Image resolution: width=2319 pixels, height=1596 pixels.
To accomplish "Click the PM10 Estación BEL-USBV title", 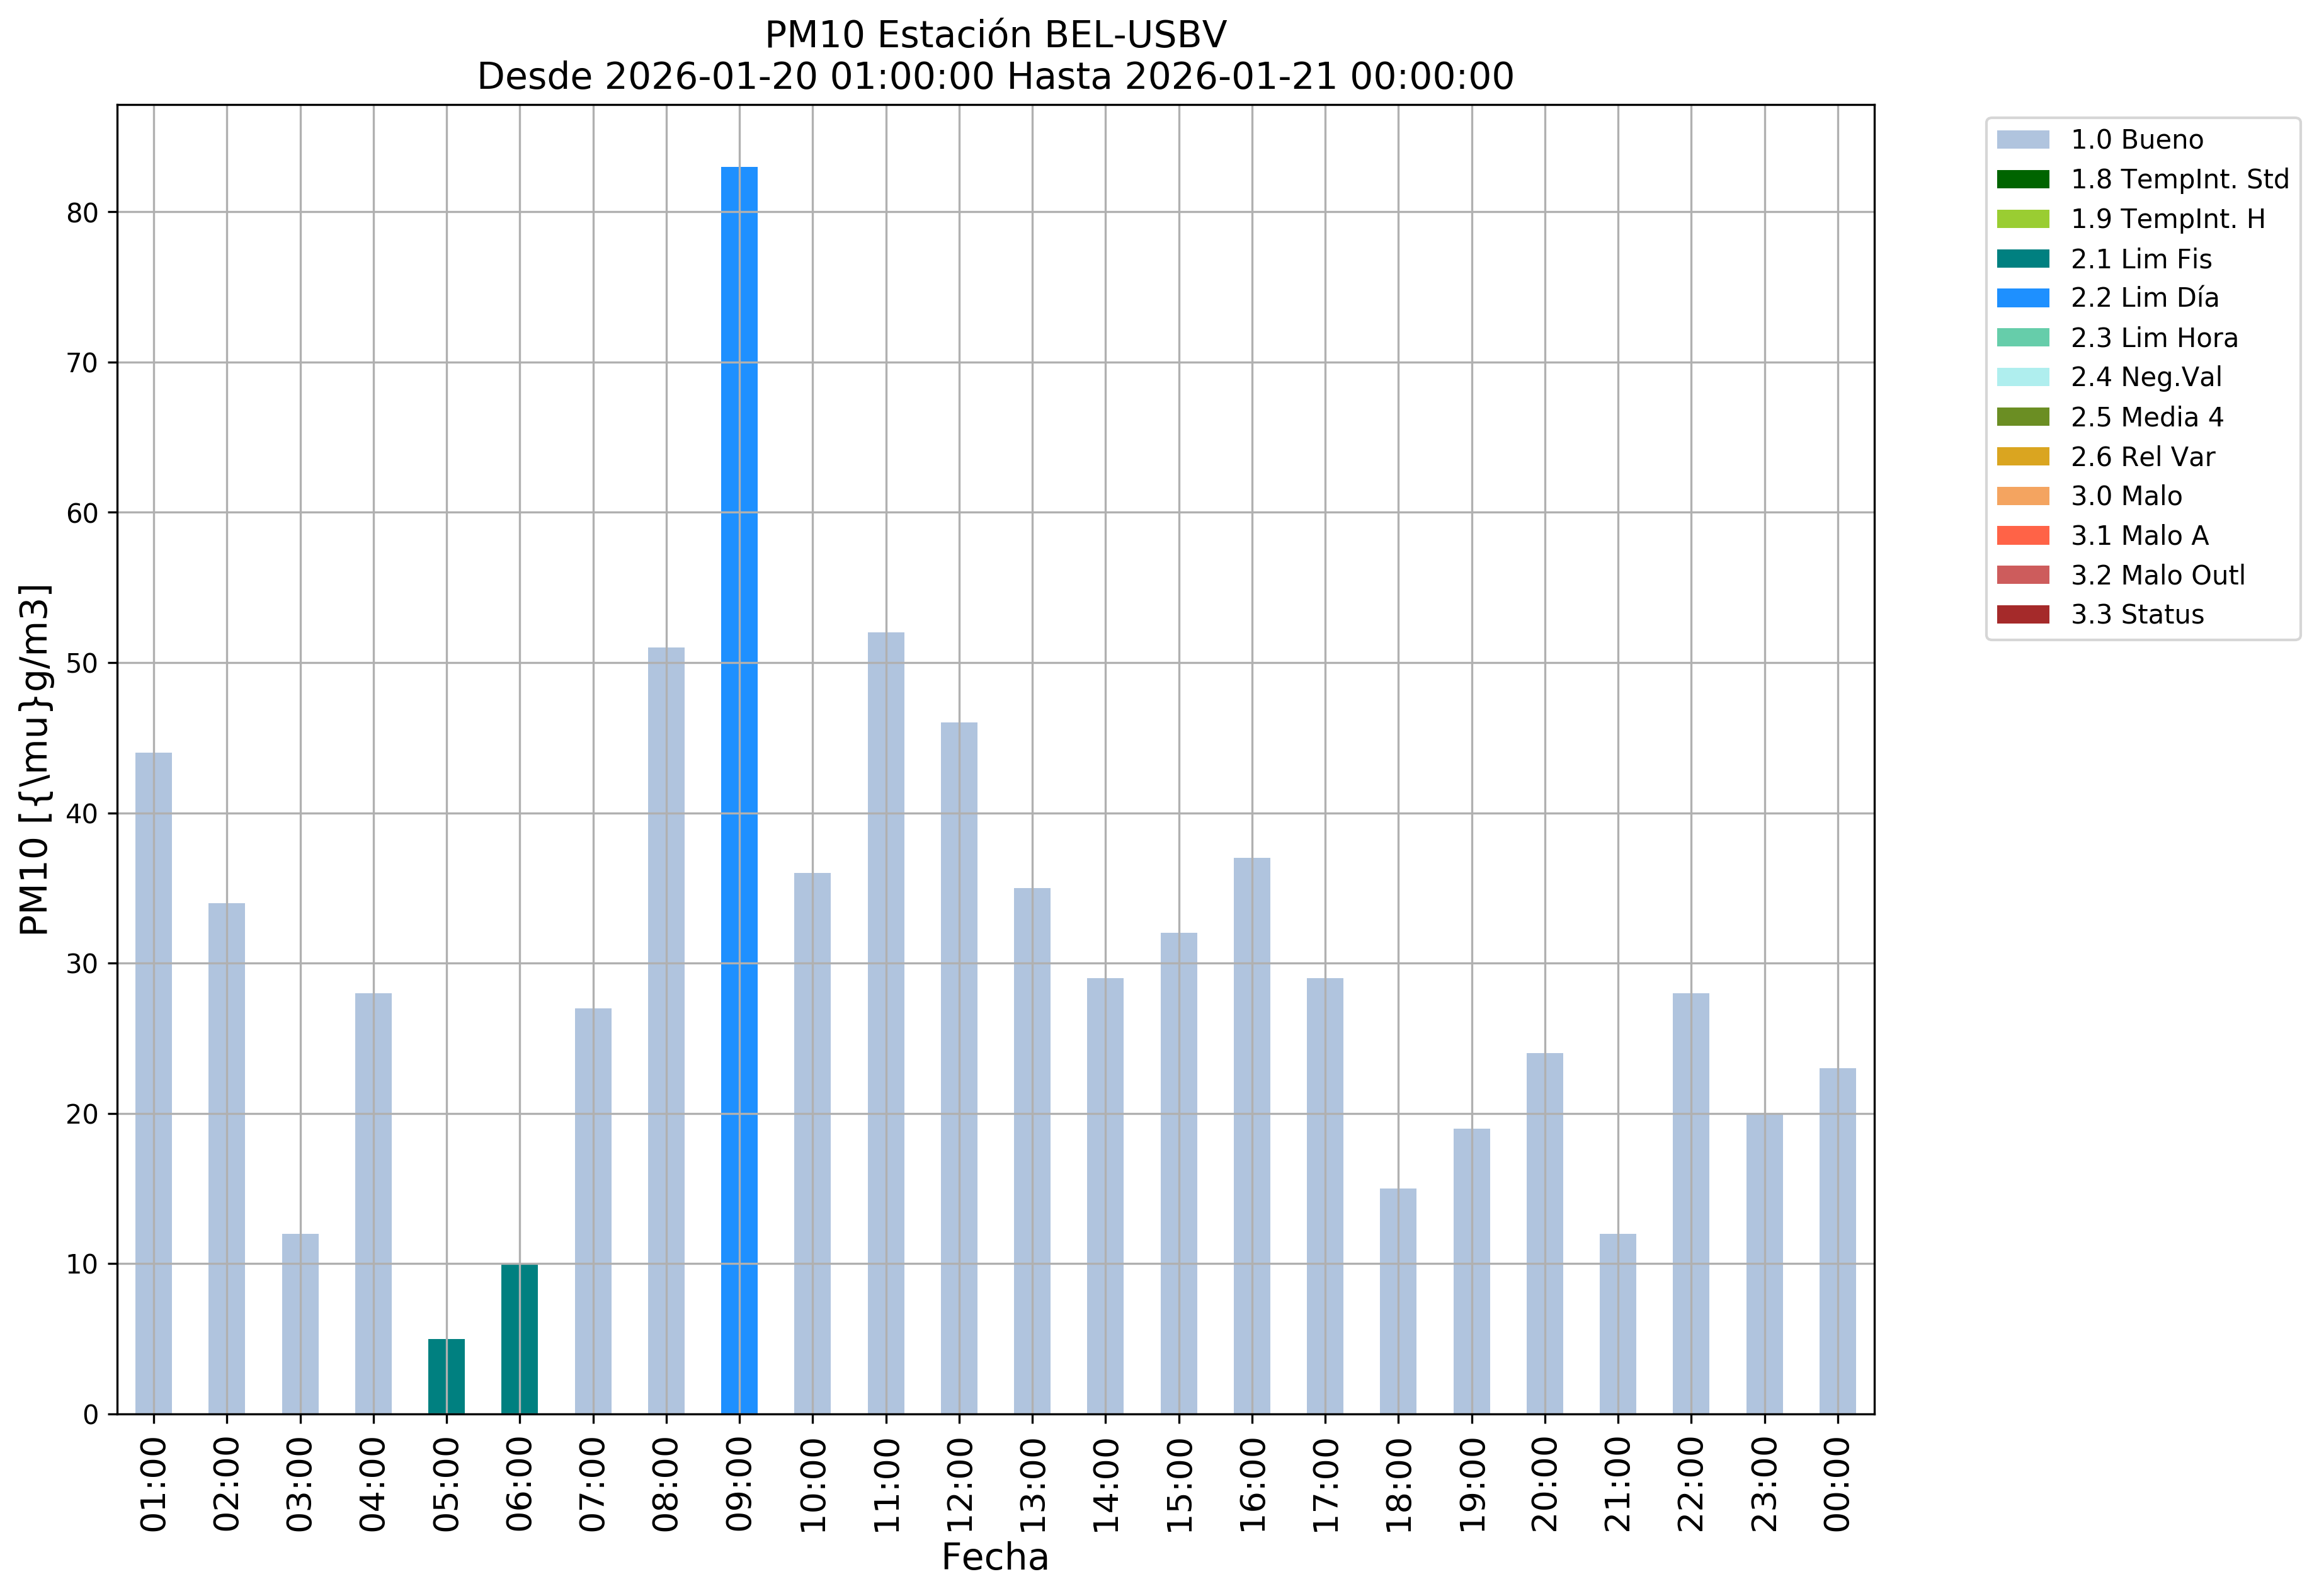I will (x=995, y=35).
